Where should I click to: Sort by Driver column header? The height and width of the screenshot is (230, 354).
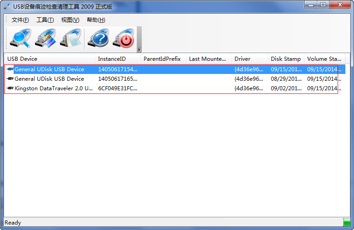[249, 59]
